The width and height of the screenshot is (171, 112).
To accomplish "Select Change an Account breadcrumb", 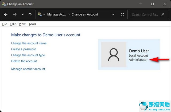I will pos(85,14).
